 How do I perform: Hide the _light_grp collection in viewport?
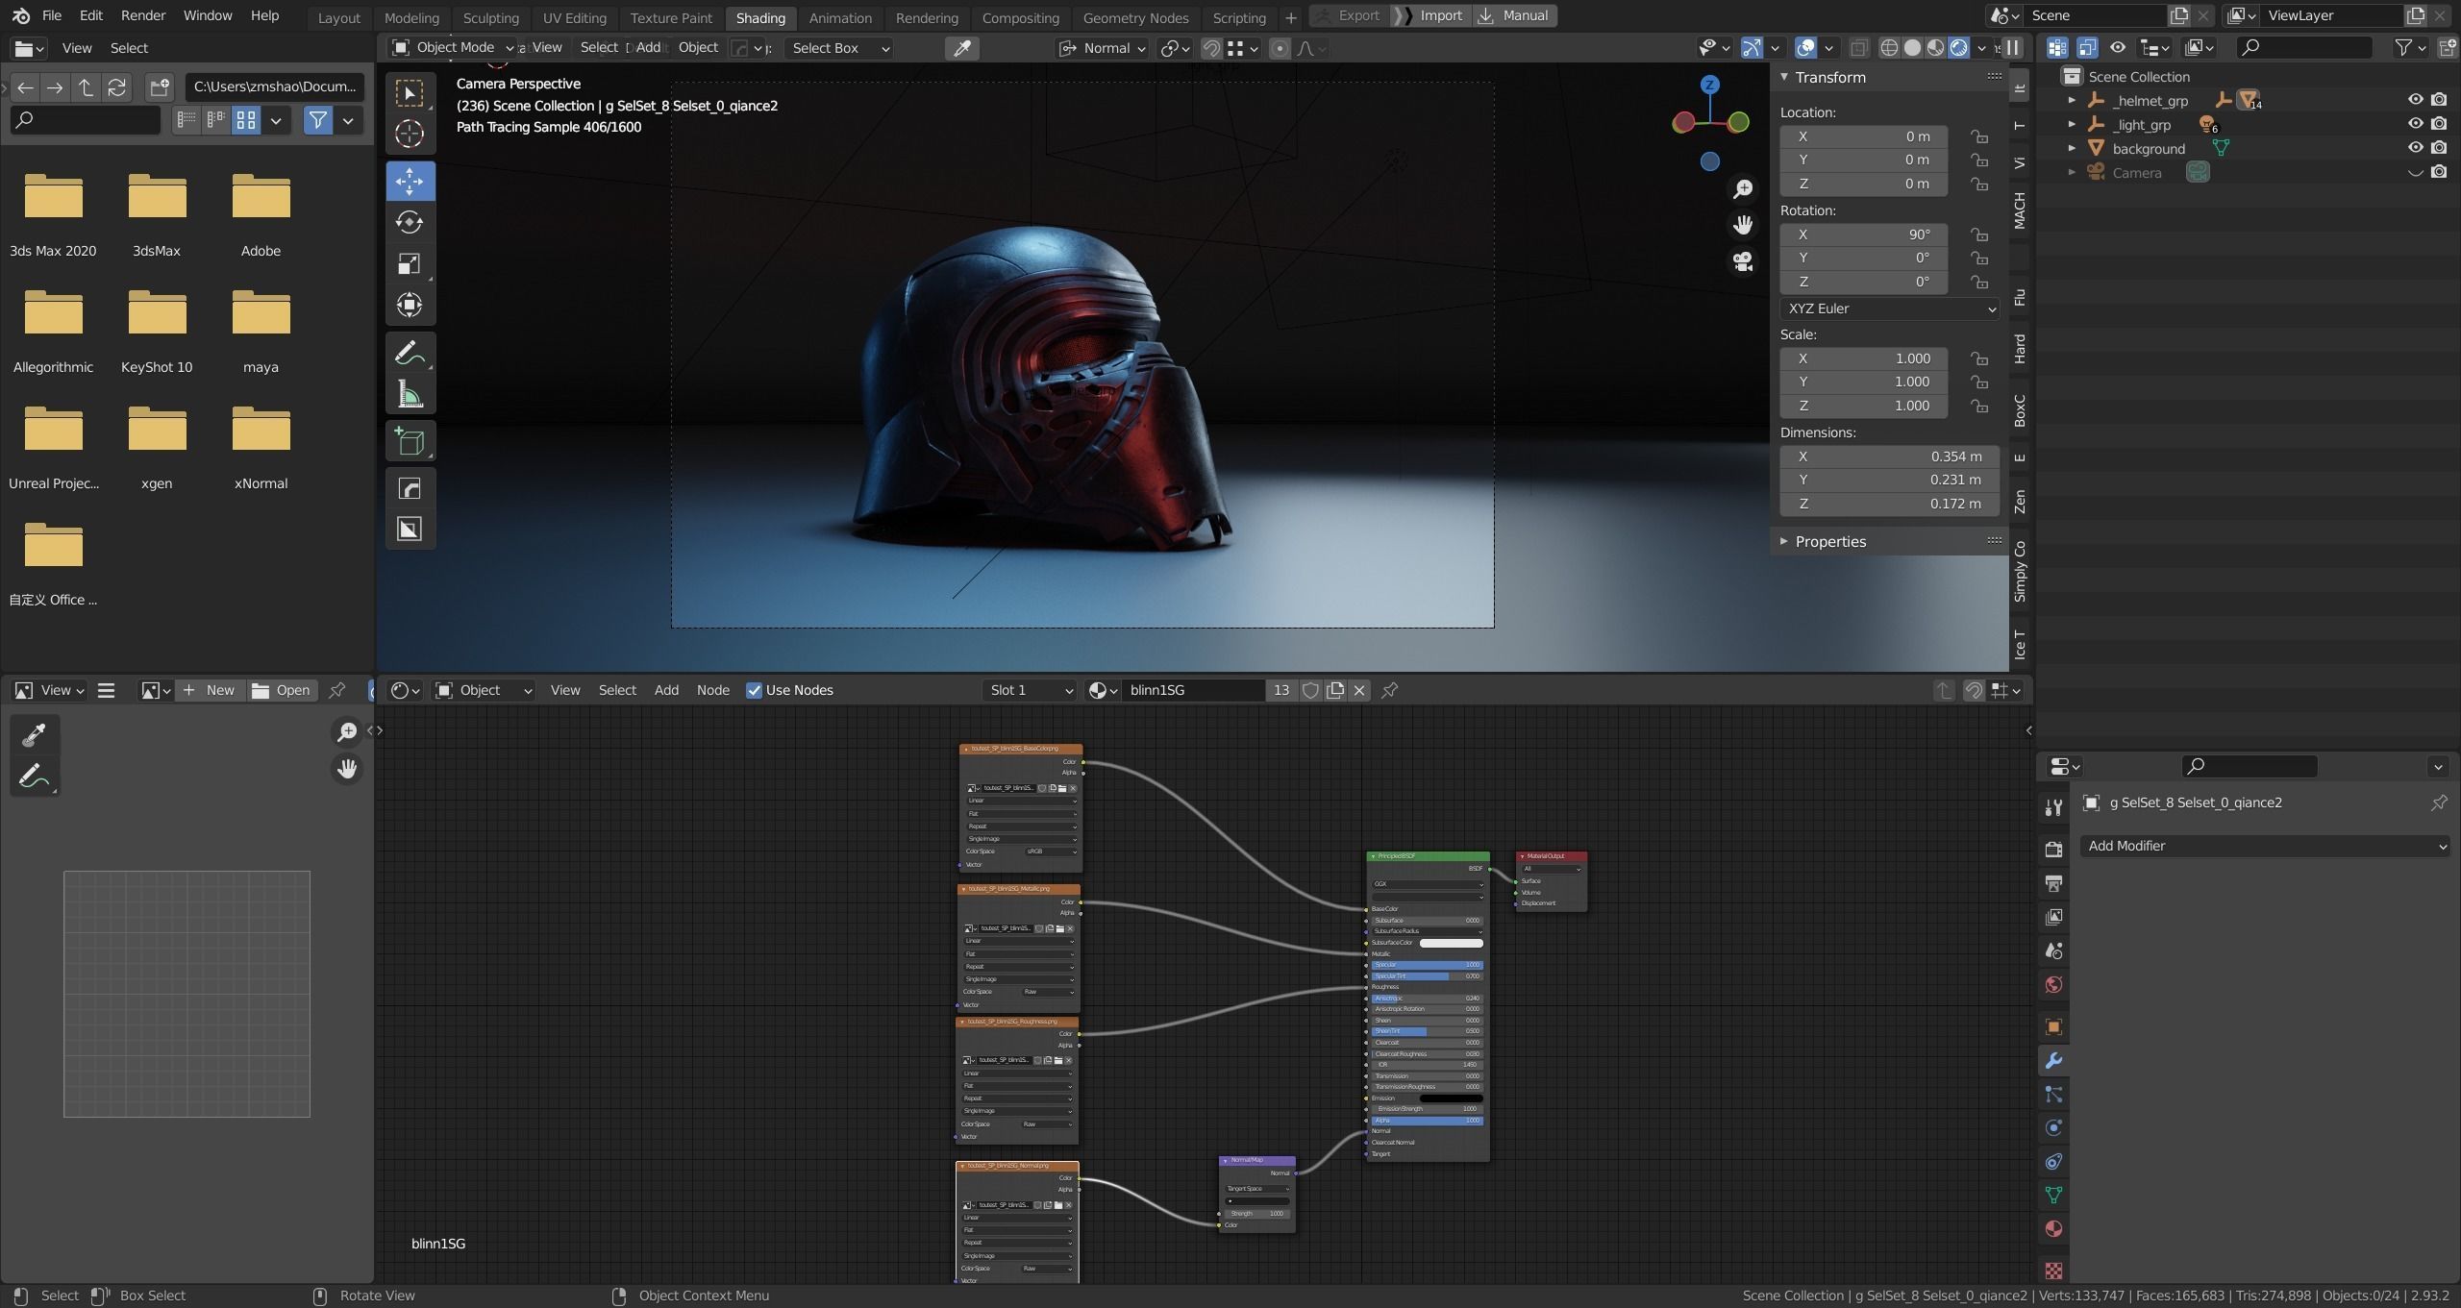pyautogui.click(x=2415, y=123)
